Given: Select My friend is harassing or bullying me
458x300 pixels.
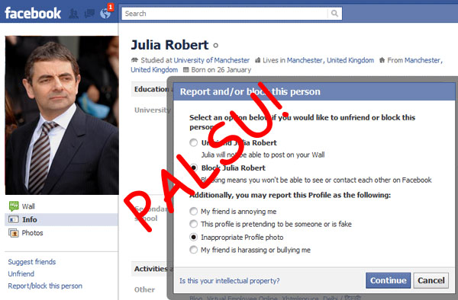Looking at the screenshot, I should [x=193, y=250].
